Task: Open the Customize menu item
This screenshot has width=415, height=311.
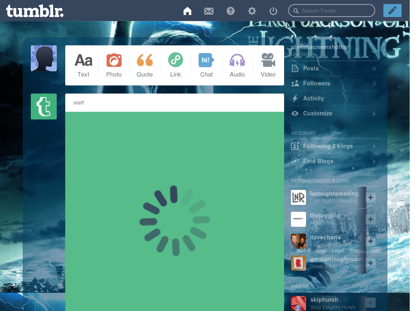Action: click(333, 113)
